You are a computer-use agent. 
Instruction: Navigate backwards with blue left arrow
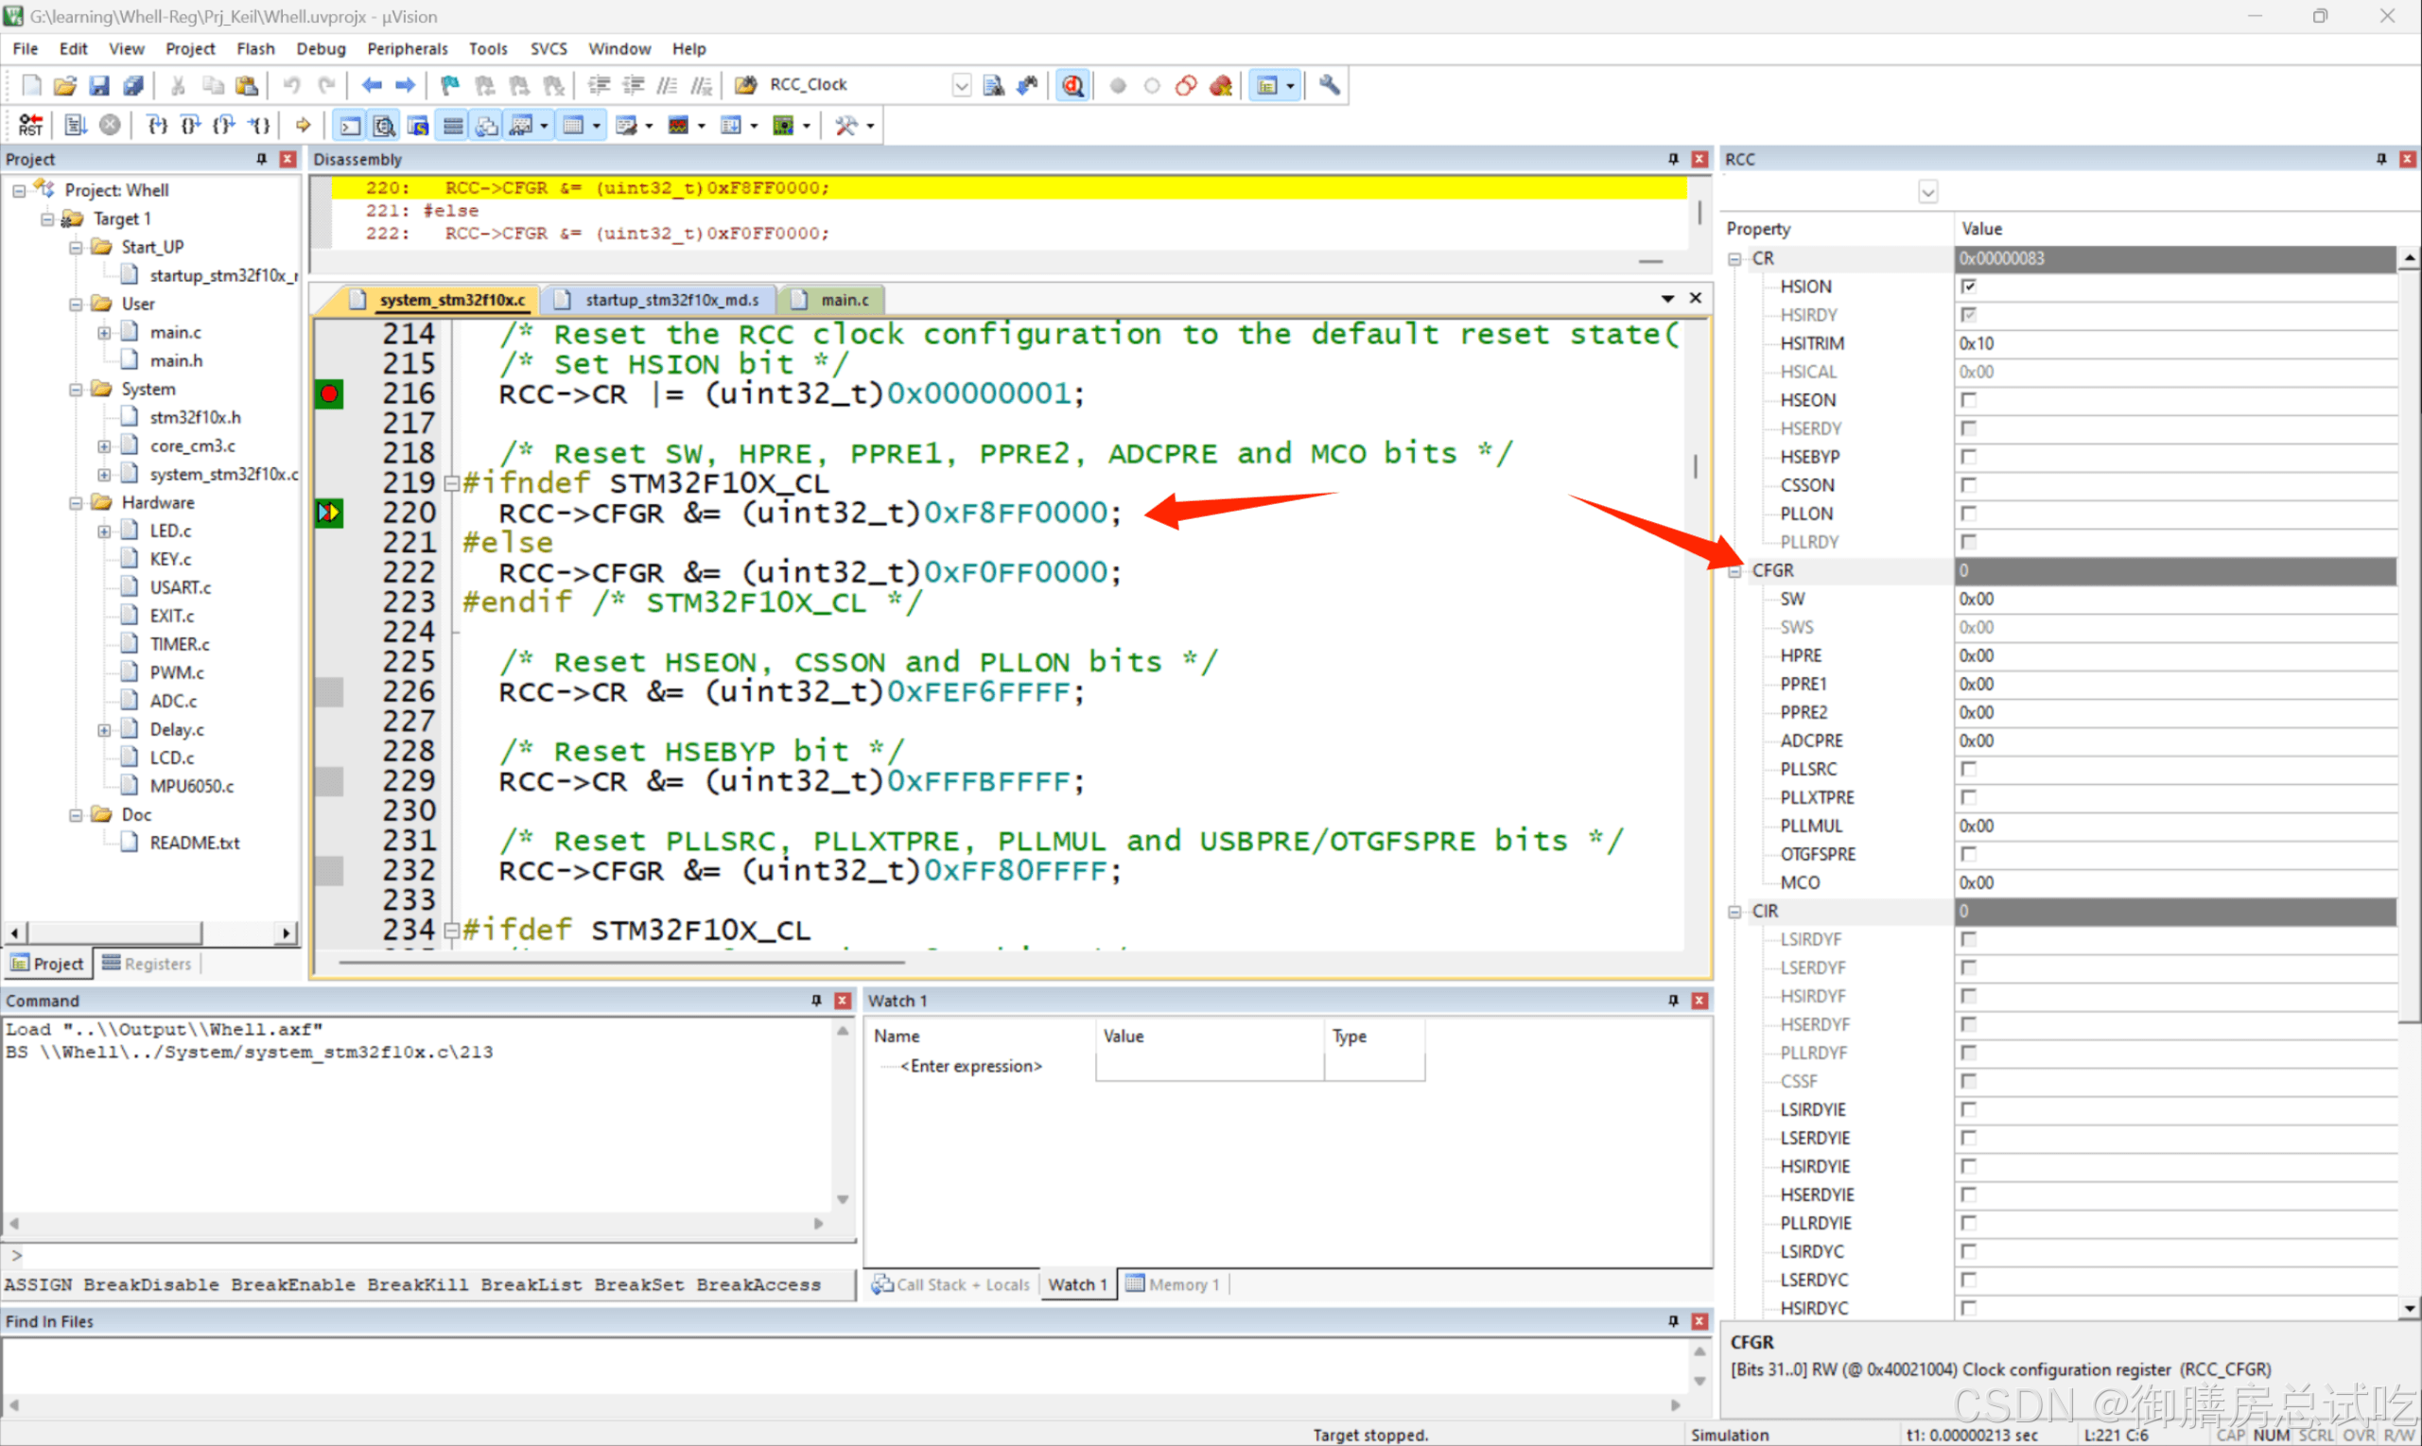click(371, 86)
